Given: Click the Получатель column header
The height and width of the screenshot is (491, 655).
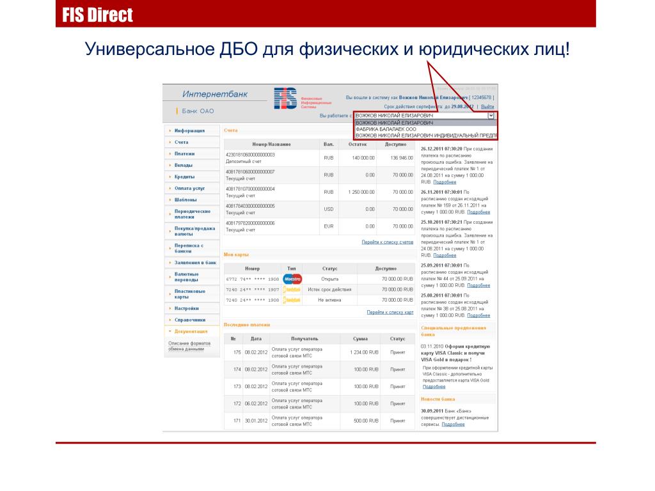Looking at the screenshot, I should pyautogui.click(x=304, y=339).
